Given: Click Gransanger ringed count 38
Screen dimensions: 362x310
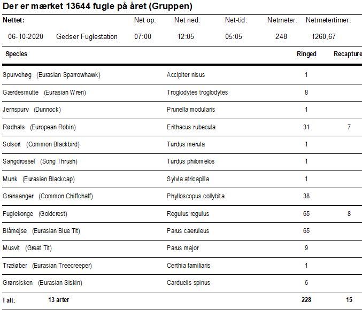Looking at the screenshot, I should pos(306,196).
